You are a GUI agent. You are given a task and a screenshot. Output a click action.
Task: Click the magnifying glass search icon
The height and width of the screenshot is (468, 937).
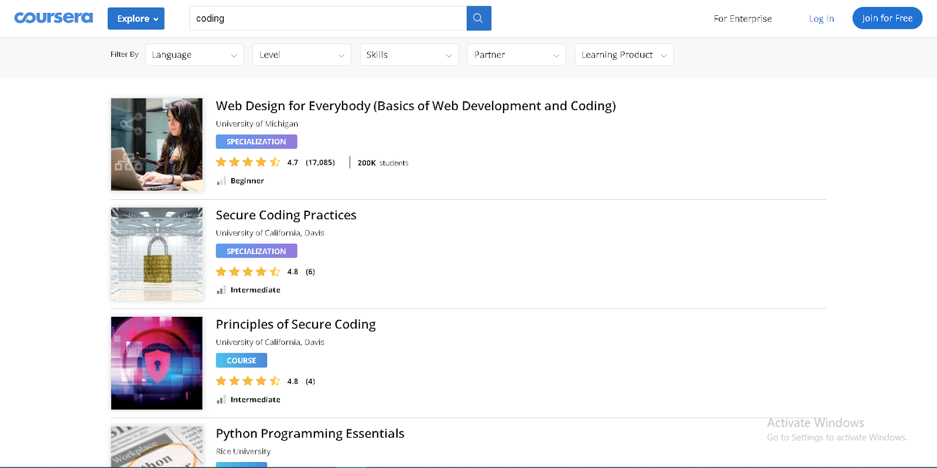pos(478,18)
